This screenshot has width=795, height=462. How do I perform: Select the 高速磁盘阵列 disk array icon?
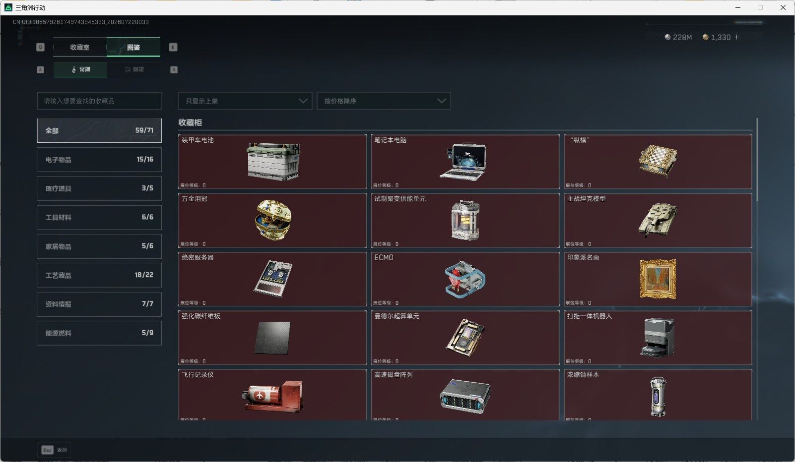point(465,397)
